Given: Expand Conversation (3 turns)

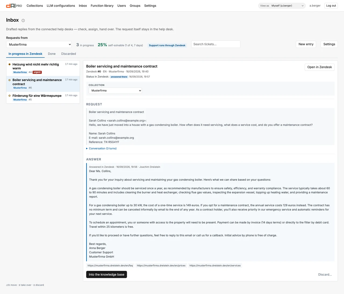Looking at the screenshot, I should coord(101,148).
